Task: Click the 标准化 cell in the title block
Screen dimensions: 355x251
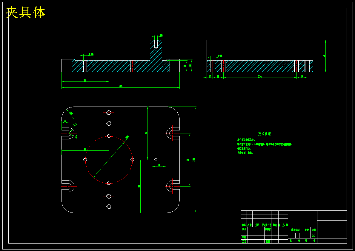Action: coord(268,229)
